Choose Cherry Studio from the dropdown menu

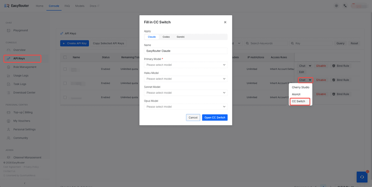301,87
